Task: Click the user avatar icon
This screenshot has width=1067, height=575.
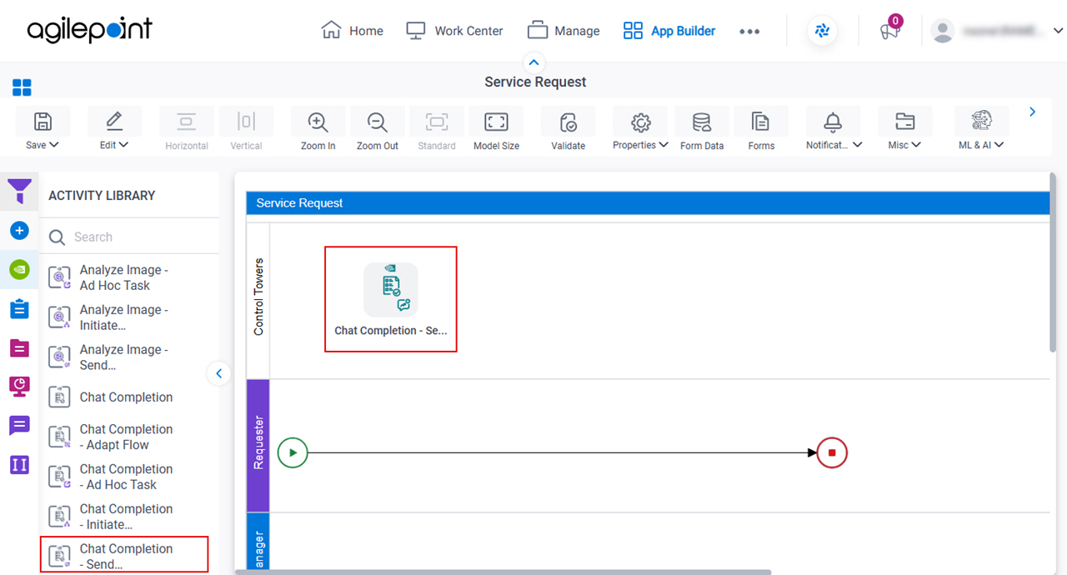Action: point(943,31)
